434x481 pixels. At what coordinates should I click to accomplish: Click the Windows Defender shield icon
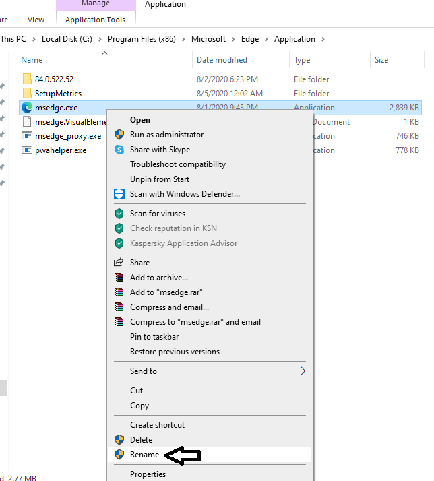pos(119,194)
